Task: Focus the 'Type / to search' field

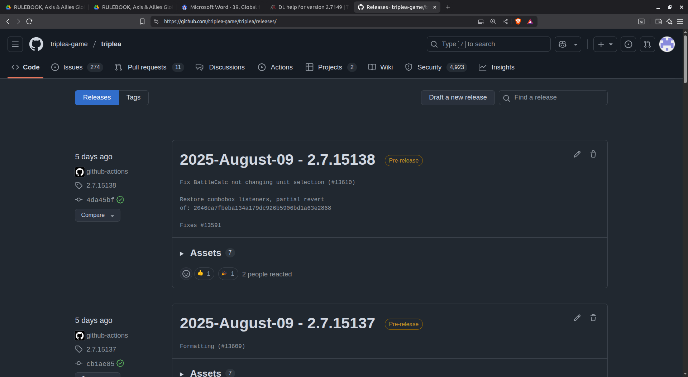Action: point(488,44)
